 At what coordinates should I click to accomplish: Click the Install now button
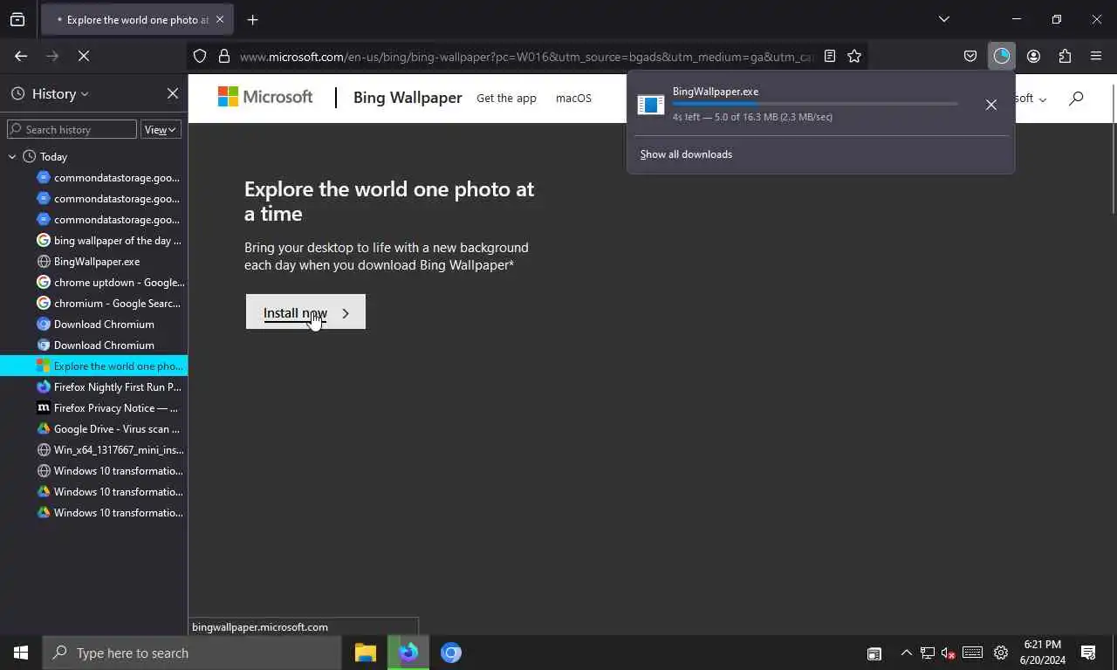(x=305, y=311)
